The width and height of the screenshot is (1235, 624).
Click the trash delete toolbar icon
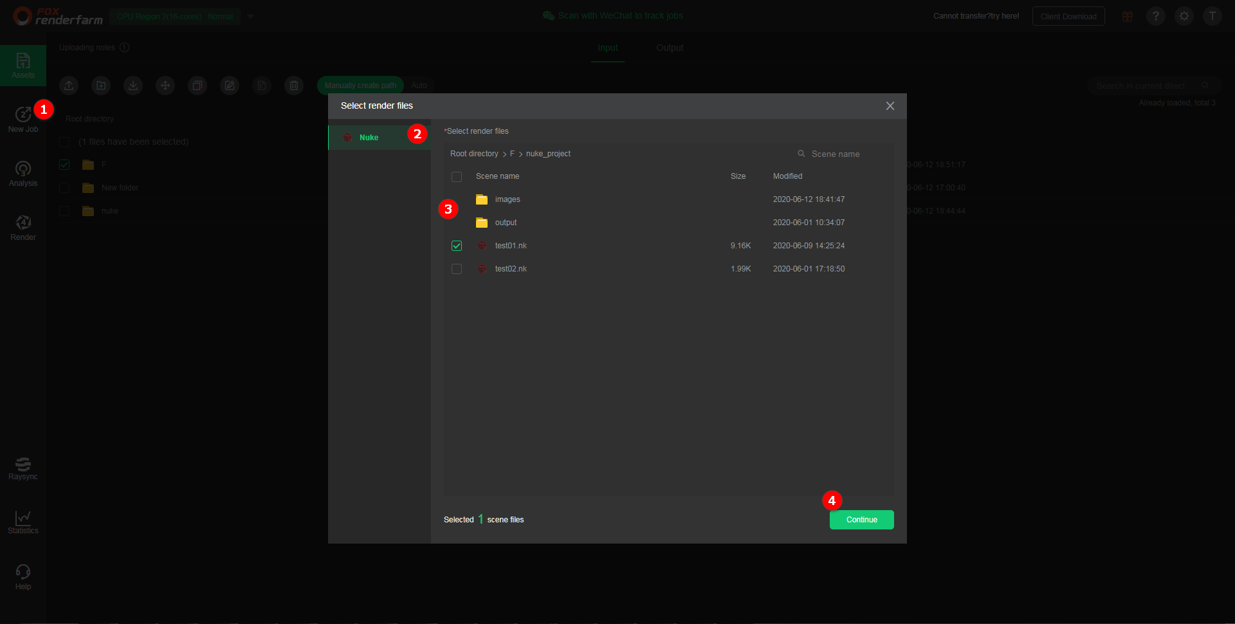pyautogui.click(x=294, y=85)
